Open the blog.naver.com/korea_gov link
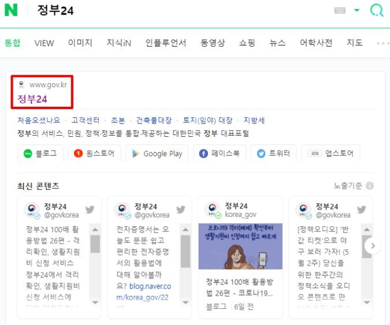 pyautogui.click(x=144, y=292)
